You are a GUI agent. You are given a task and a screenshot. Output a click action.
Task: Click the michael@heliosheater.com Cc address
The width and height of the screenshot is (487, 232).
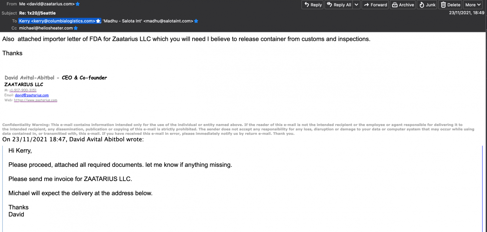[46, 28]
